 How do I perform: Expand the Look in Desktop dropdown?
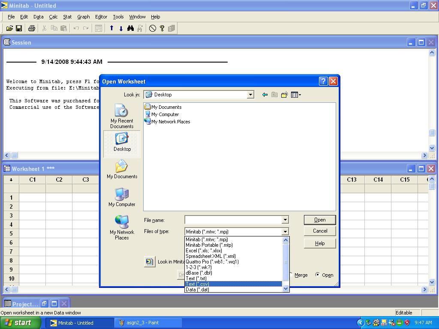[250, 95]
